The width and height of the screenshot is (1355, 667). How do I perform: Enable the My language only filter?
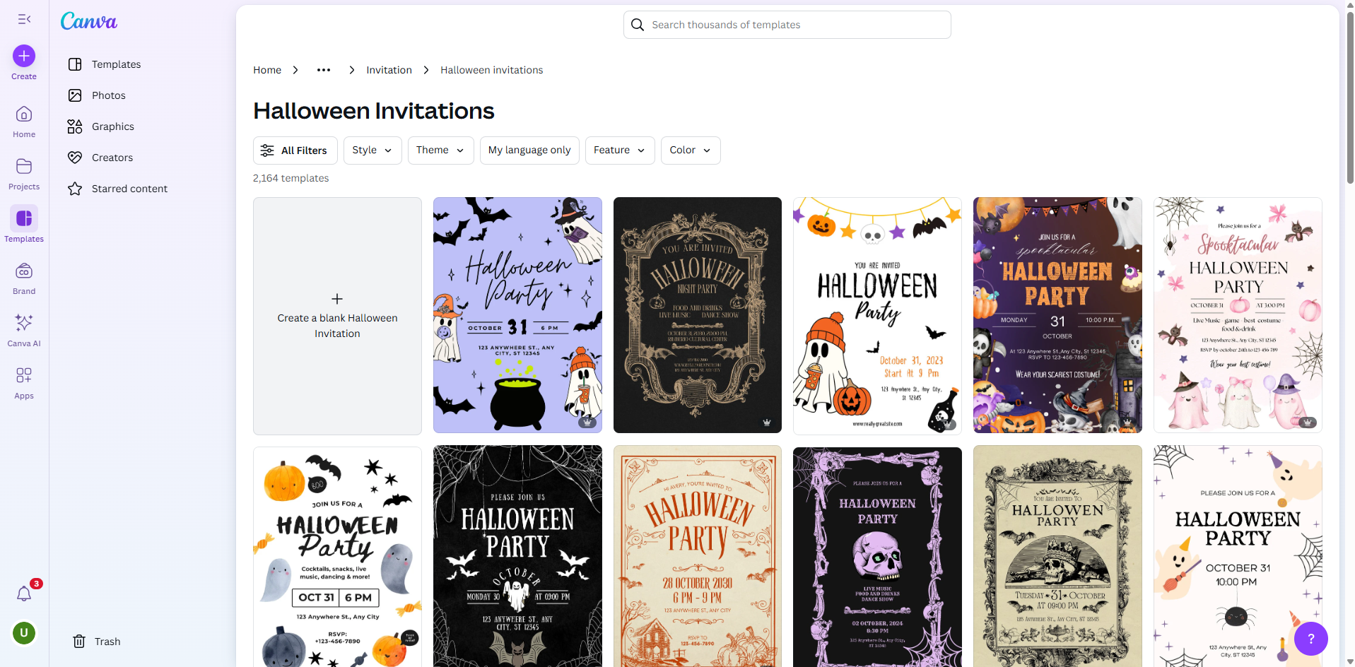(x=529, y=150)
